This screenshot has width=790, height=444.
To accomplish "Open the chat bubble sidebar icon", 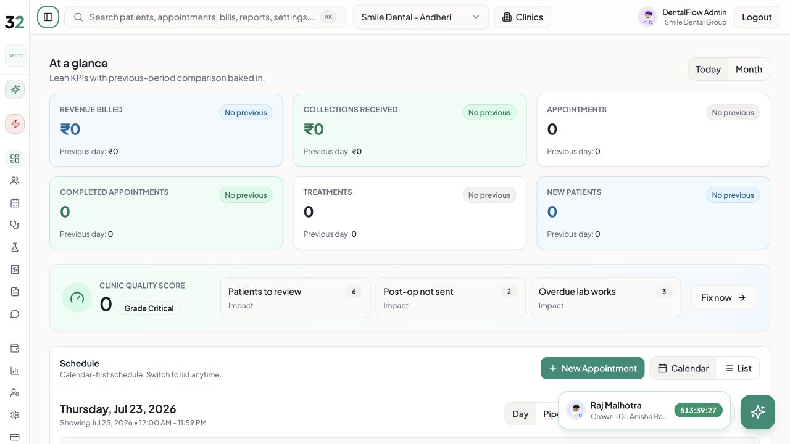I will (x=15, y=314).
